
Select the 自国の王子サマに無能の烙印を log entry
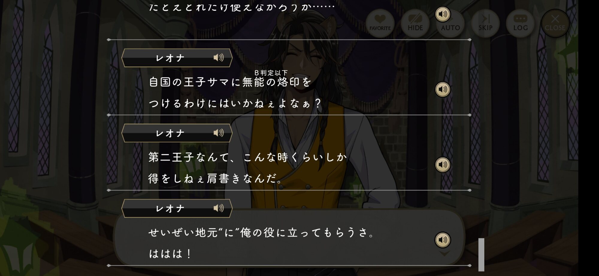pos(230,82)
